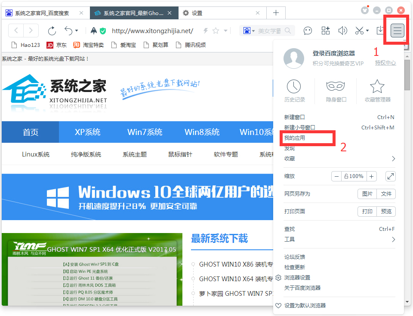The image size is (413, 316).
Task: Save webpage as 图片
Action: pyautogui.click(x=367, y=194)
